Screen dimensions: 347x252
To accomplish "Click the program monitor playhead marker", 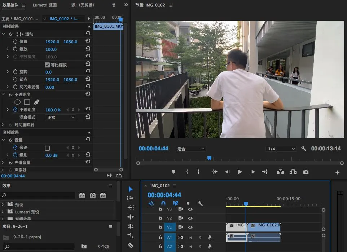I will pyautogui.click(x=209, y=158).
